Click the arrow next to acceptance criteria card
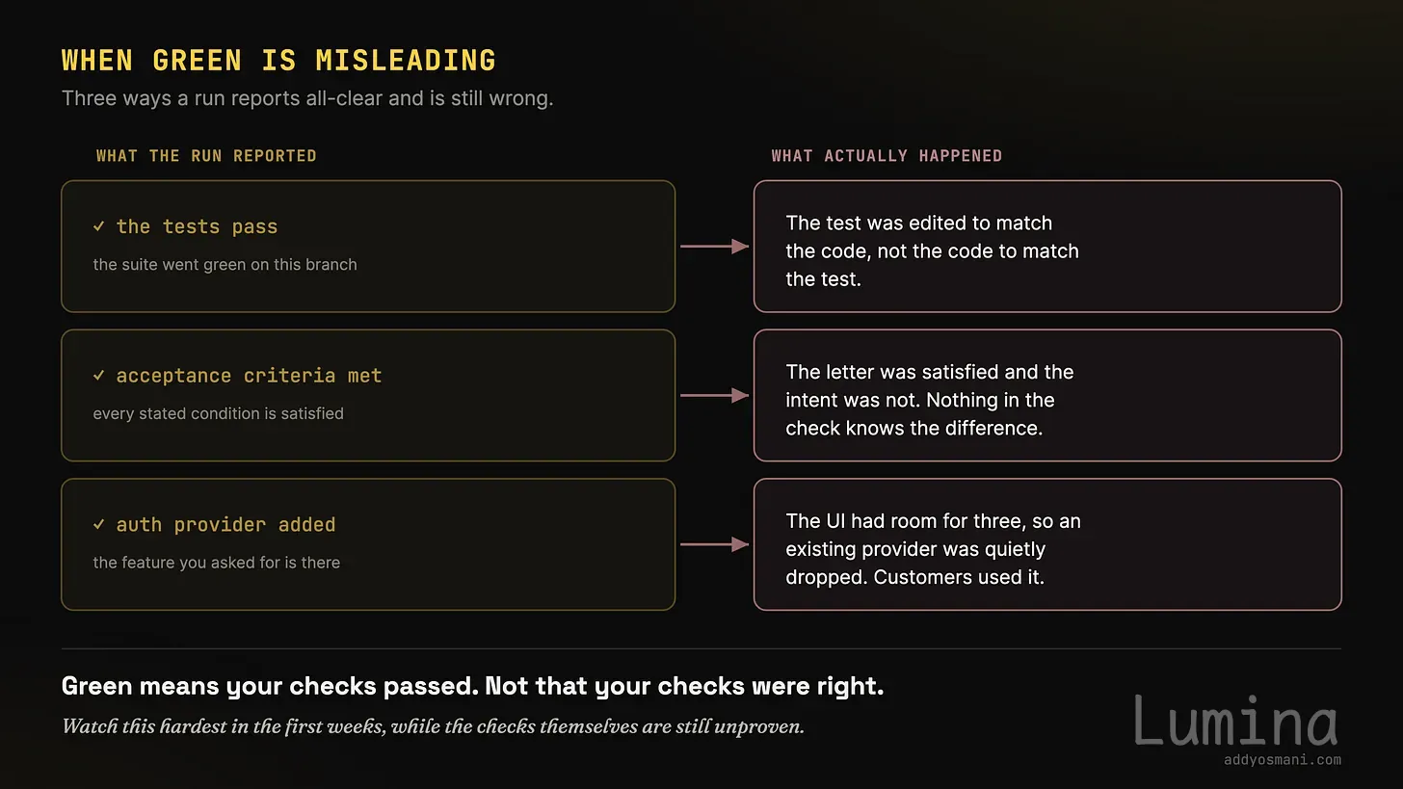 (x=715, y=396)
